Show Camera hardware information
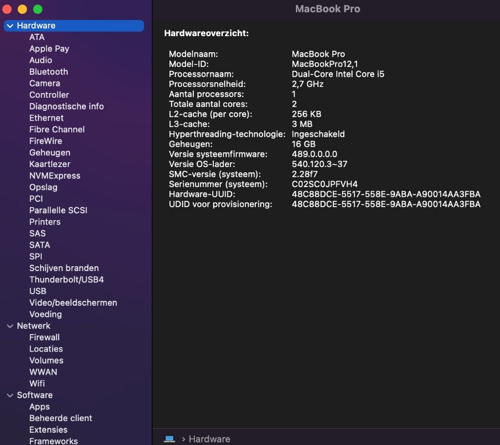 pos(44,83)
